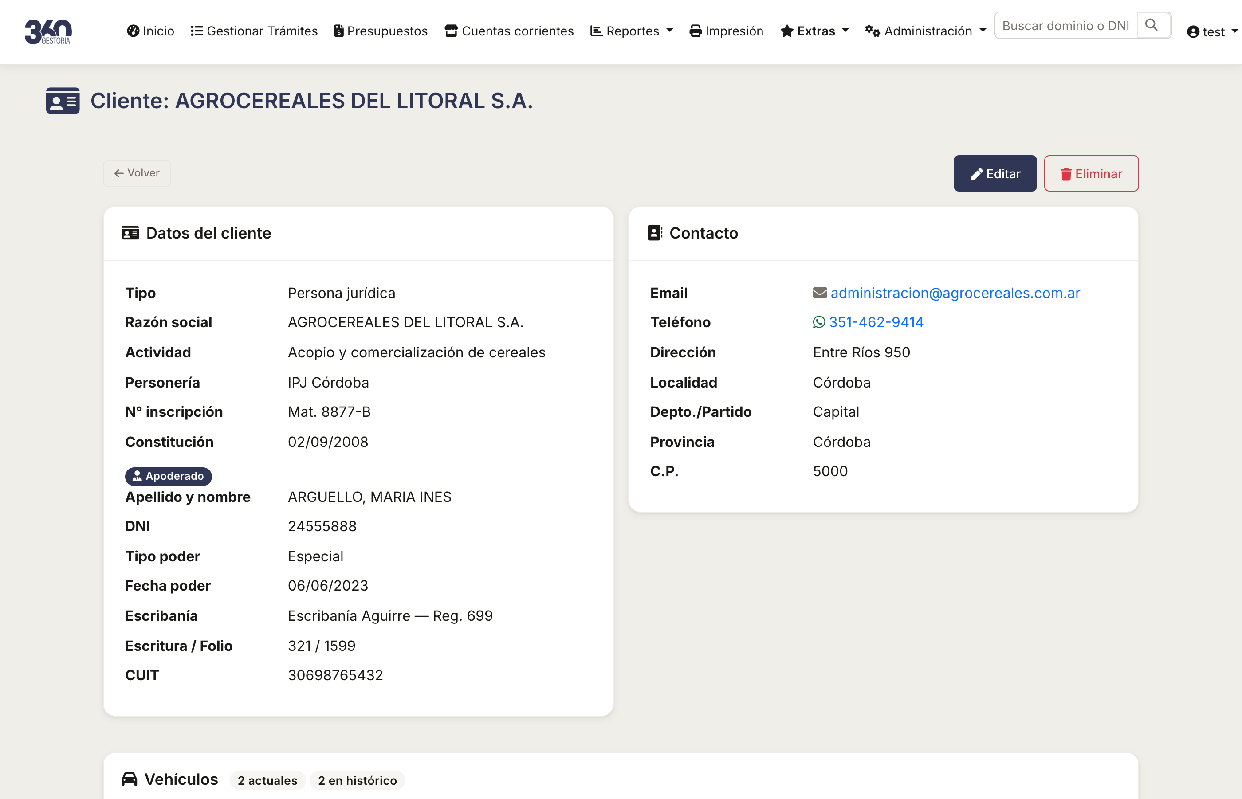
Task: Click the pencil icon in Editar
Action: [976, 174]
